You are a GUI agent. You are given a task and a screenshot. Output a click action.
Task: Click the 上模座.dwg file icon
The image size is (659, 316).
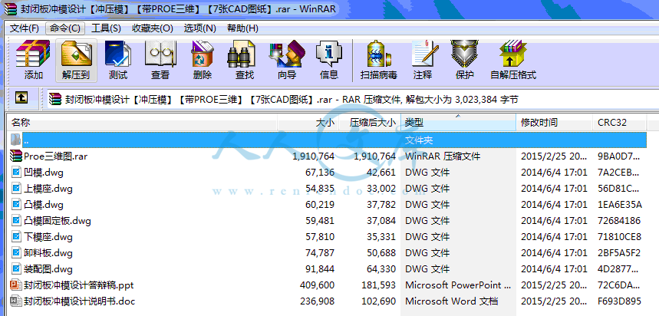pos(16,188)
